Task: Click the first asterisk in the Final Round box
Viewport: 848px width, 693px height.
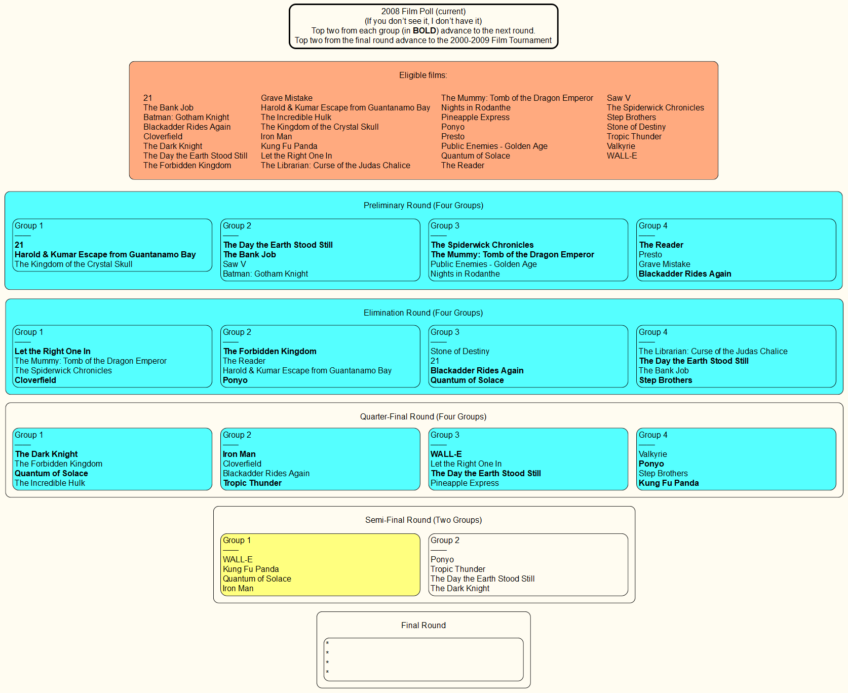Action: pos(327,644)
